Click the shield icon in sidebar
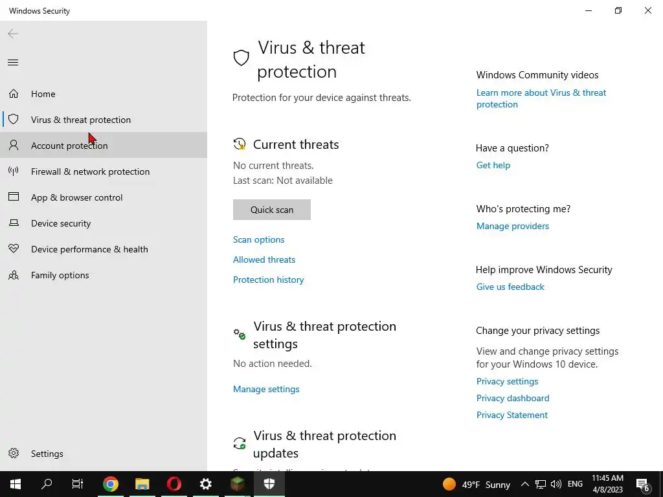This screenshot has height=497, width=663. tap(14, 119)
